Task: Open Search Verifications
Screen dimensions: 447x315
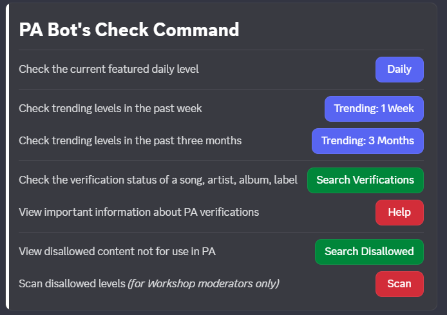Action: click(365, 180)
